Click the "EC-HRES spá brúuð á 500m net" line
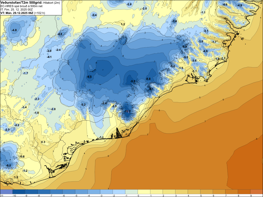 click(x=22, y=6)
